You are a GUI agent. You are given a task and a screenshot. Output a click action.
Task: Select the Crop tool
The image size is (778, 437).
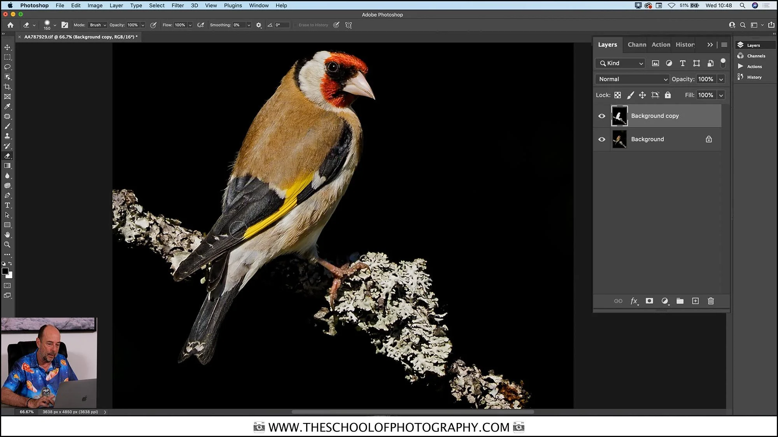[7, 87]
